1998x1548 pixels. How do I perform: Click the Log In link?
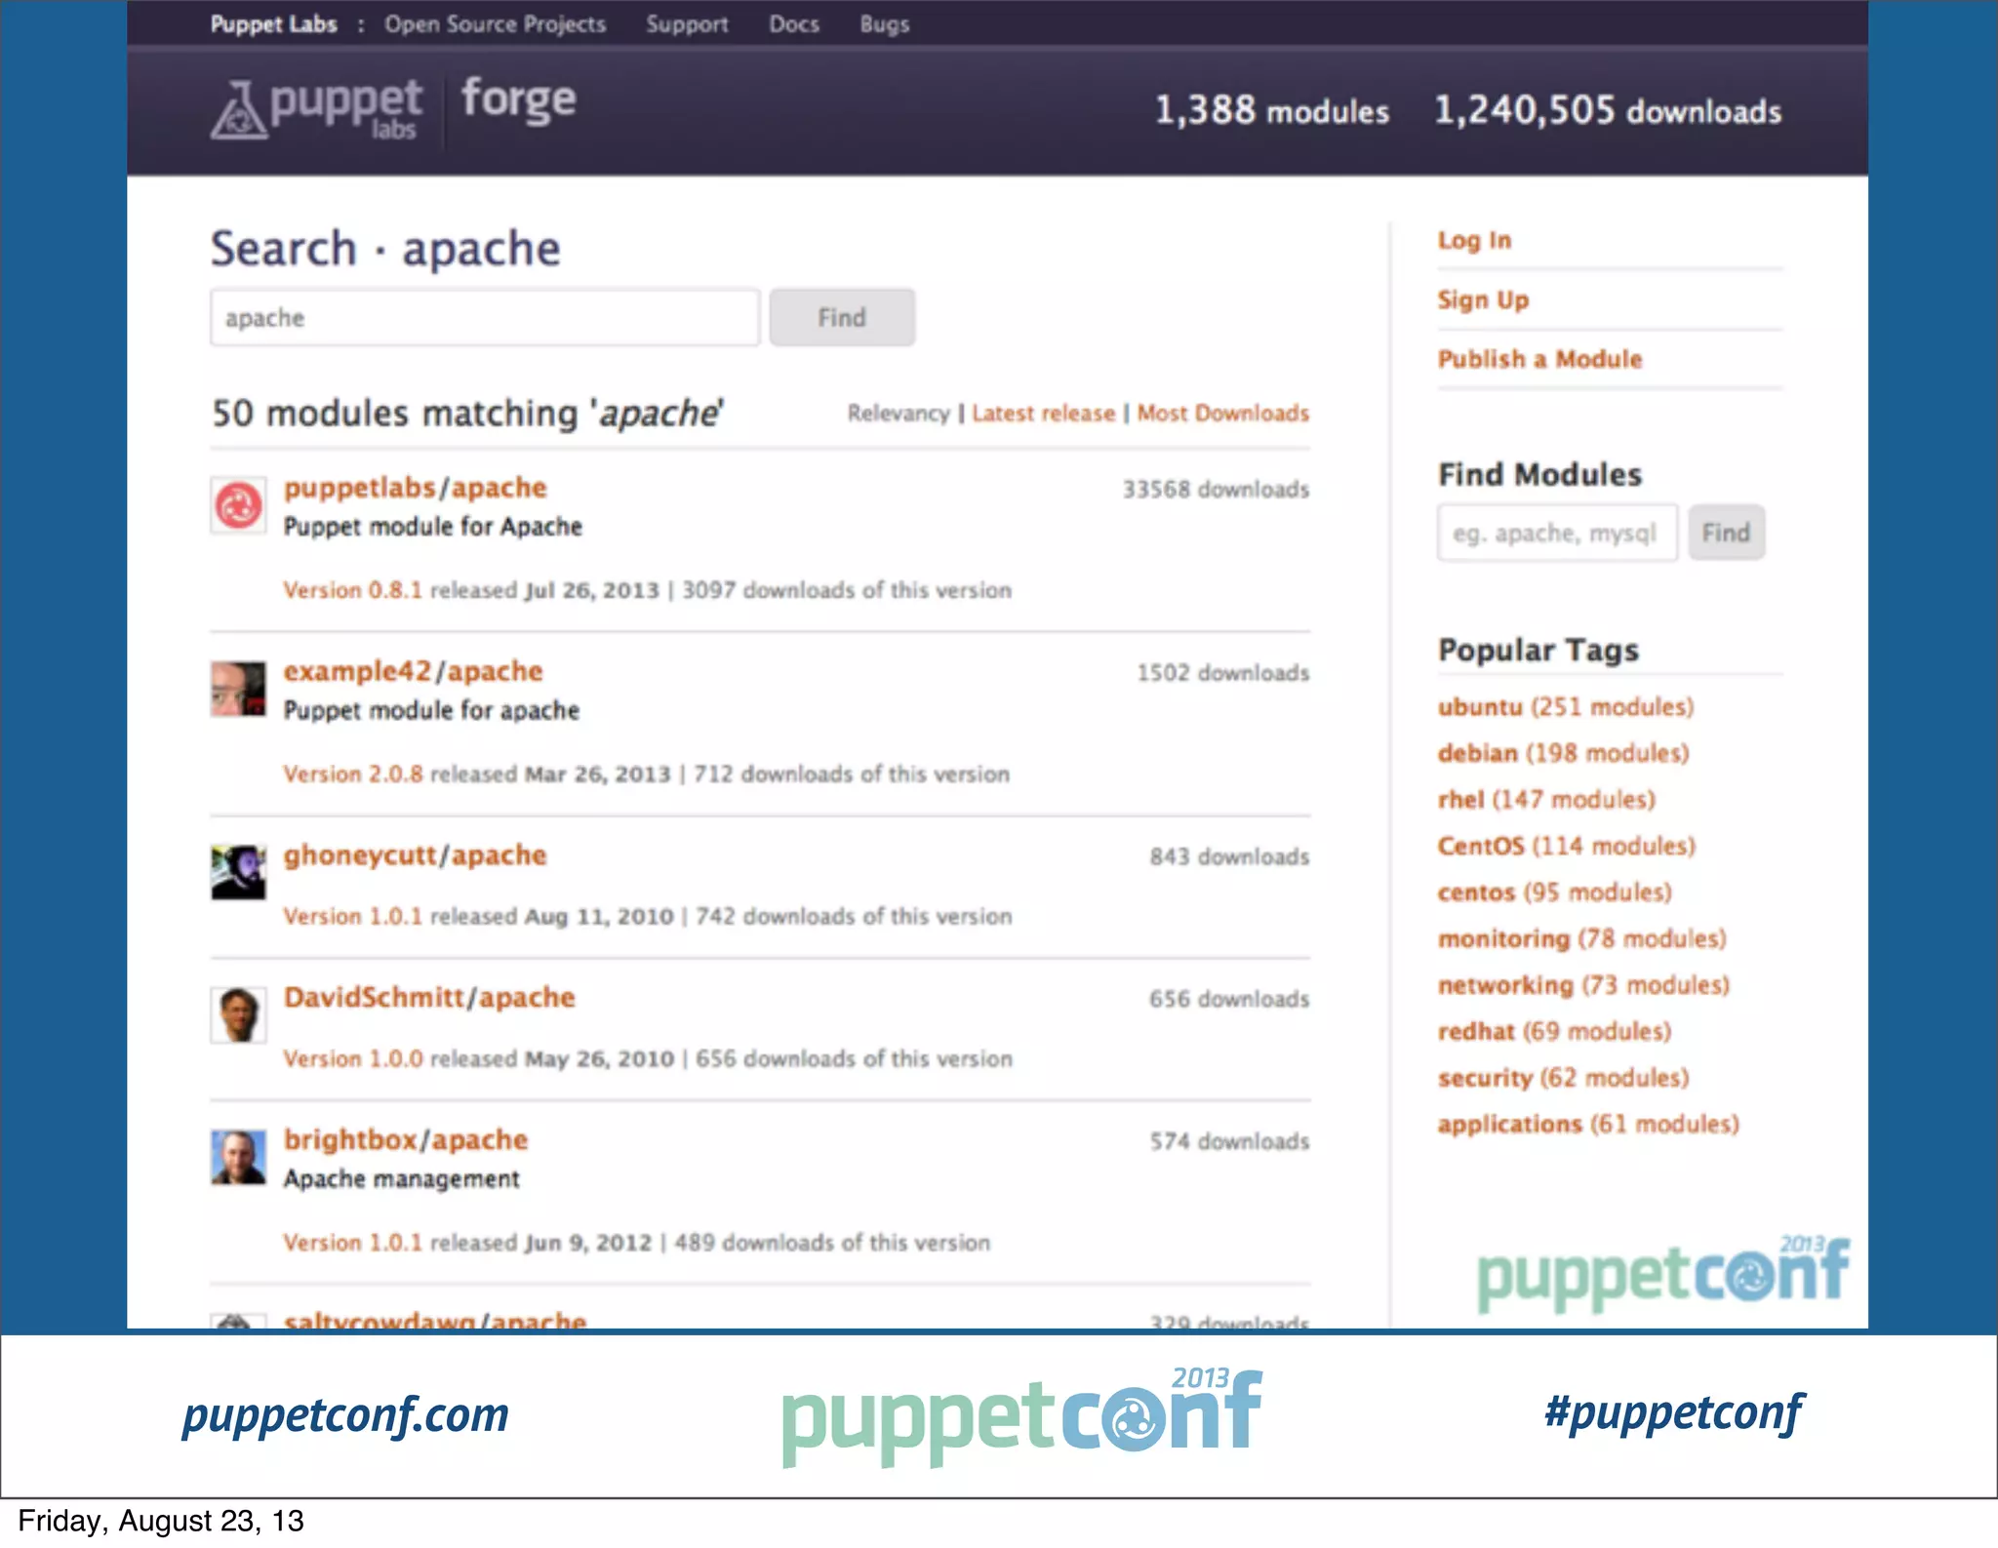[x=1474, y=240]
